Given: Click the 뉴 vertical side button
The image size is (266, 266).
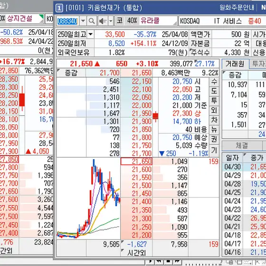Looking at the screenshot, I should (214, 130).
